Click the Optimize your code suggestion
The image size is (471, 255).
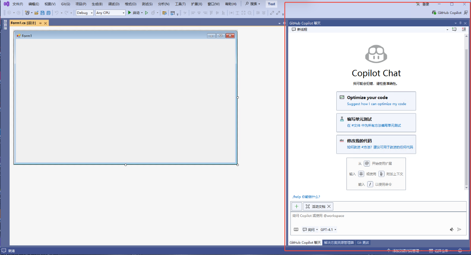[376, 101]
